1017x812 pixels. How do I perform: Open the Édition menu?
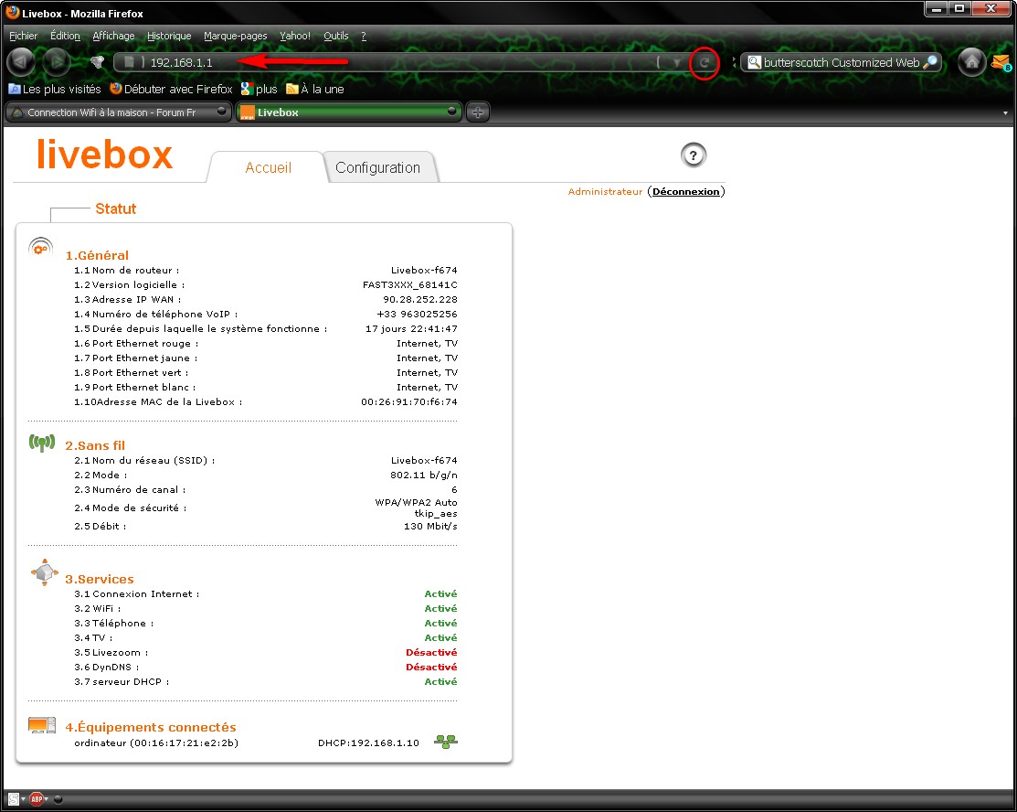click(65, 36)
